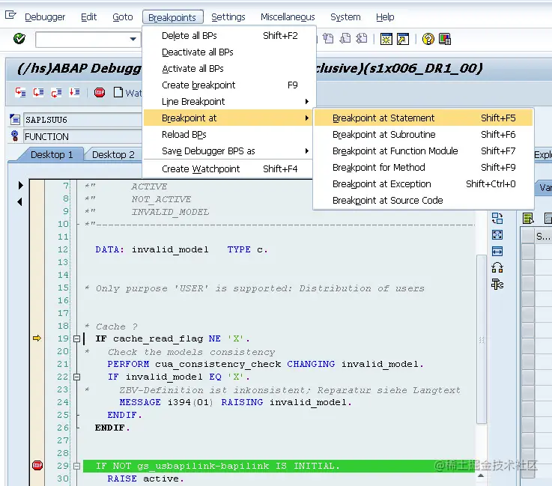Screen dimensions: 552x486
Task: Click the Step Over (Execute) debugger icon
Action: coord(38,93)
